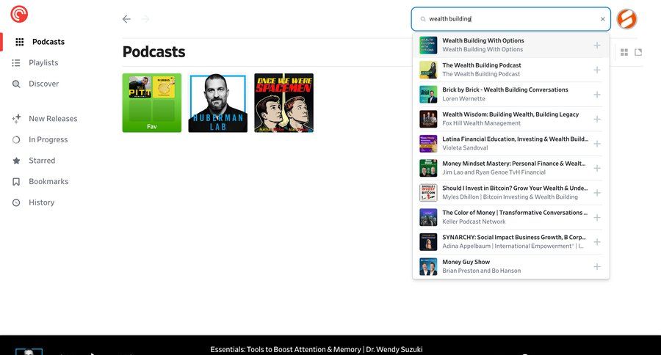661x355 pixels.
Task: Open the Fav folder
Action: pos(152,103)
